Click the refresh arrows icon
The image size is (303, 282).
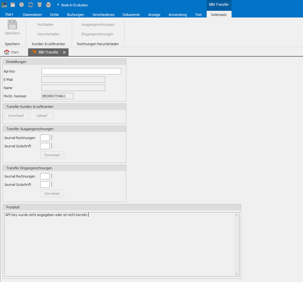pos(31,5)
